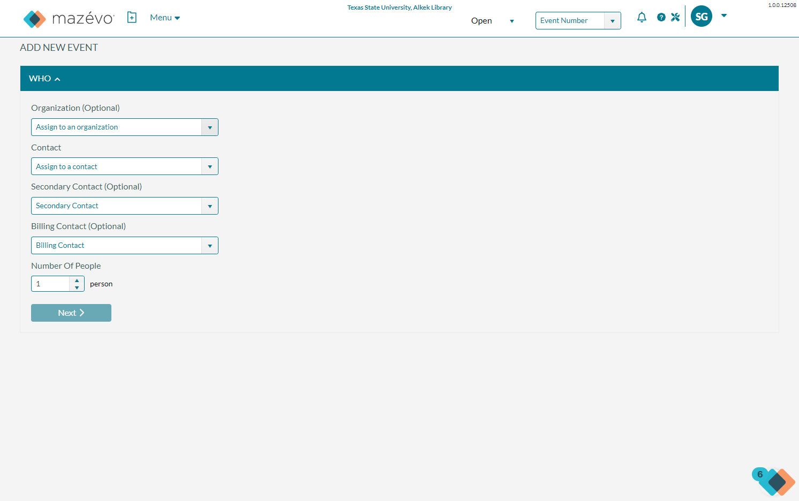Expand the Event Number dropdown arrow
Viewport: 799px width, 501px height.
pyautogui.click(x=613, y=21)
